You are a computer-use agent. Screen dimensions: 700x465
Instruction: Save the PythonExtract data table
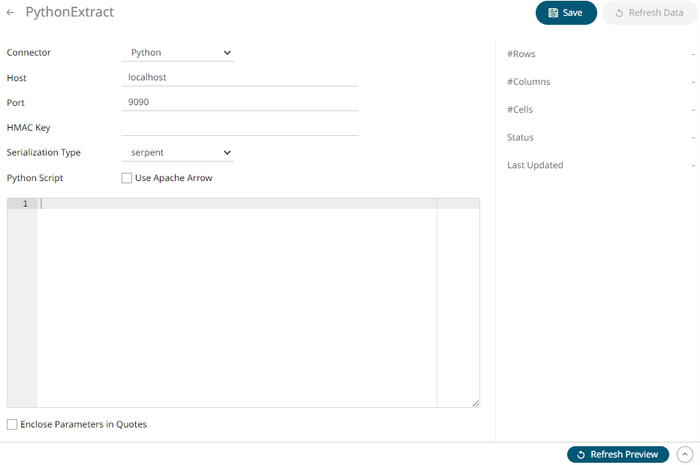(x=566, y=13)
